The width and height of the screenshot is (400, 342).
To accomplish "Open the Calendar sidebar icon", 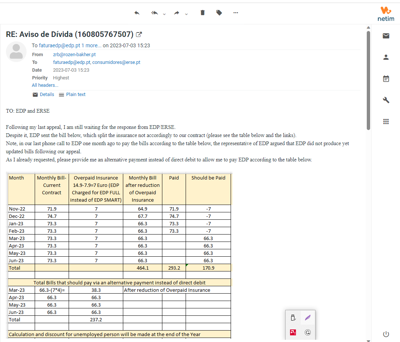I will (386, 79).
